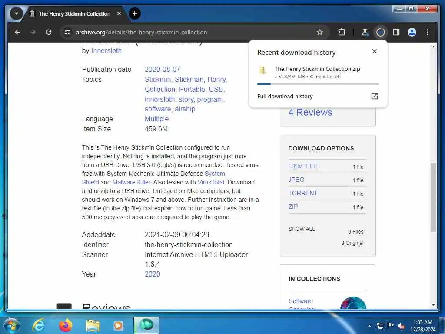This screenshot has width=445, height=334.
Task: Open the Software collection link
Action: click(301, 301)
